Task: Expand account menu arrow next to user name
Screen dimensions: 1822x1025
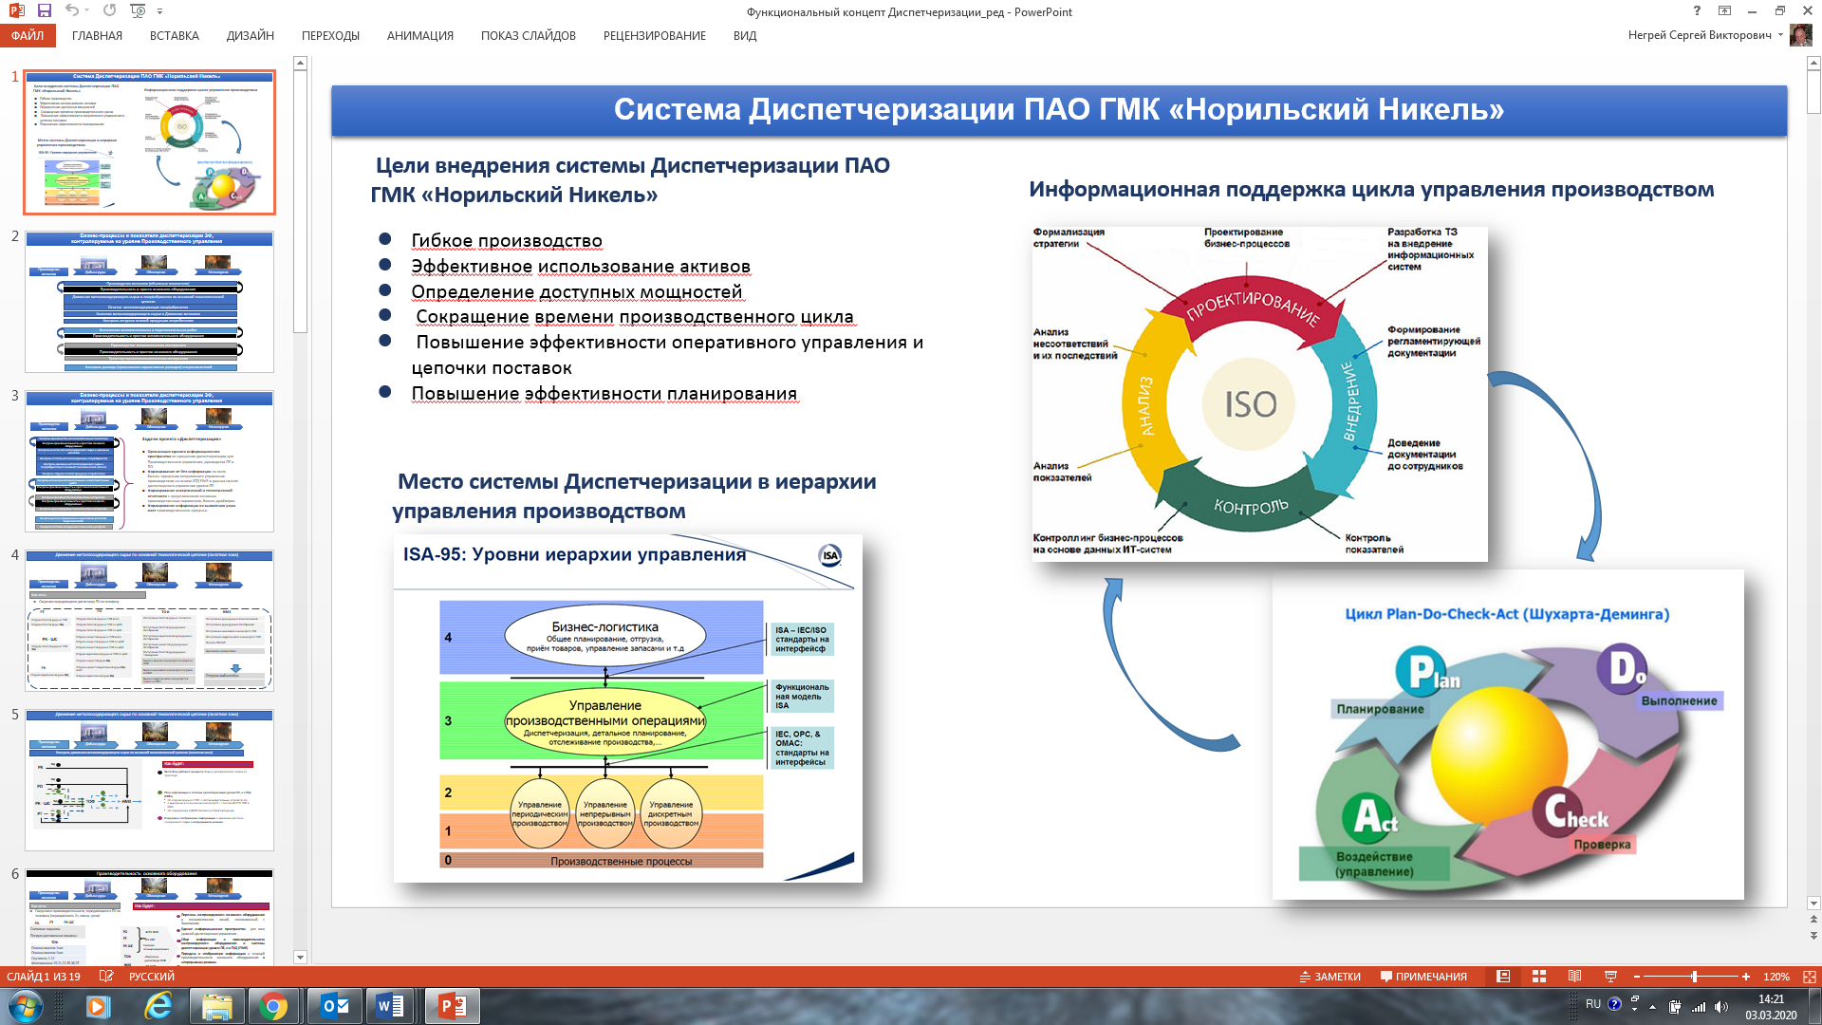Action: (x=1780, y=35)
